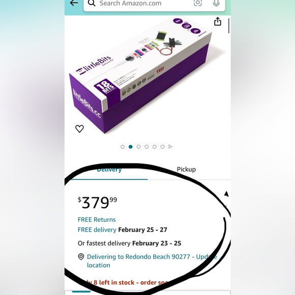
Task: Select the fourth image carousel dot
Action: tap(146, 147)
